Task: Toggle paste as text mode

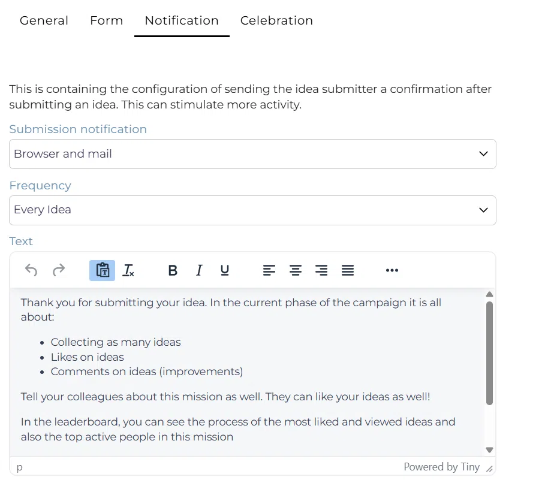Action: coord(102,270)
